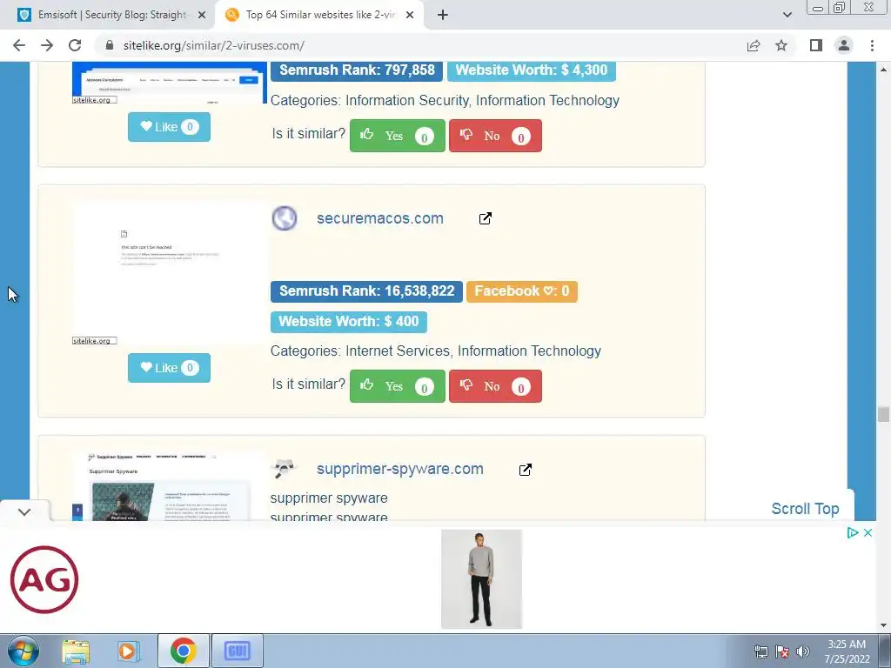Close the sitelike similar websites tab
Viewport: 891px width, 668px height.
click(410, 16)
